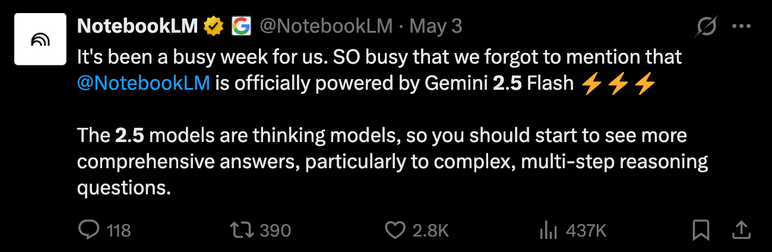Toggle the bookmark icon on the post
Screen dimensions: 772x252
coord(701,230)
